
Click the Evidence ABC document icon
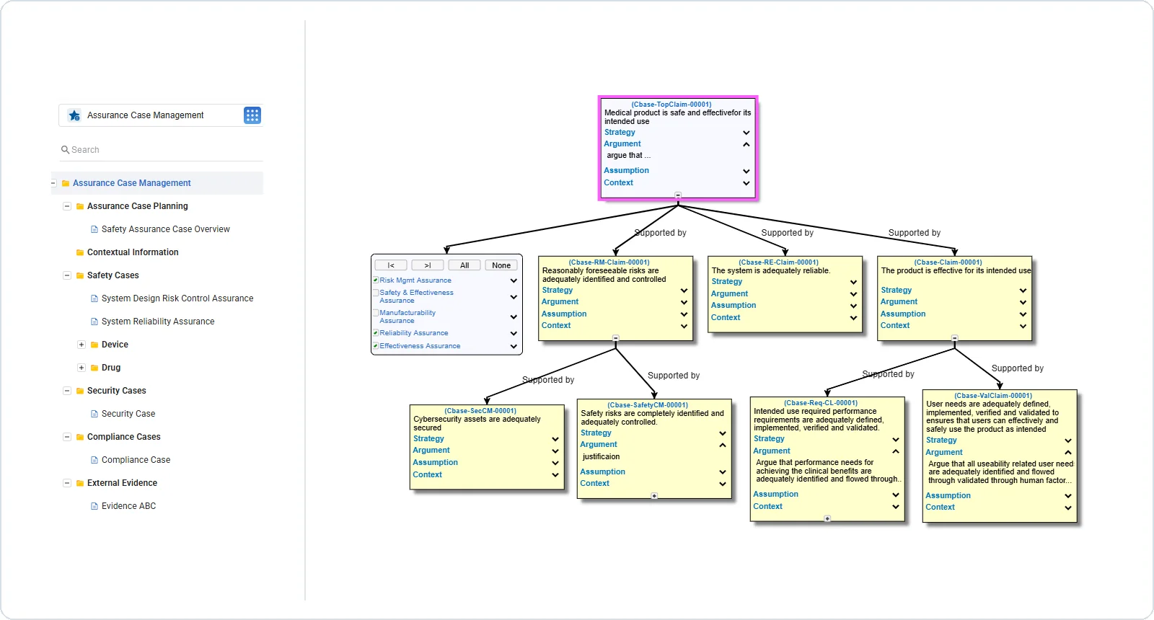[94, 506]
